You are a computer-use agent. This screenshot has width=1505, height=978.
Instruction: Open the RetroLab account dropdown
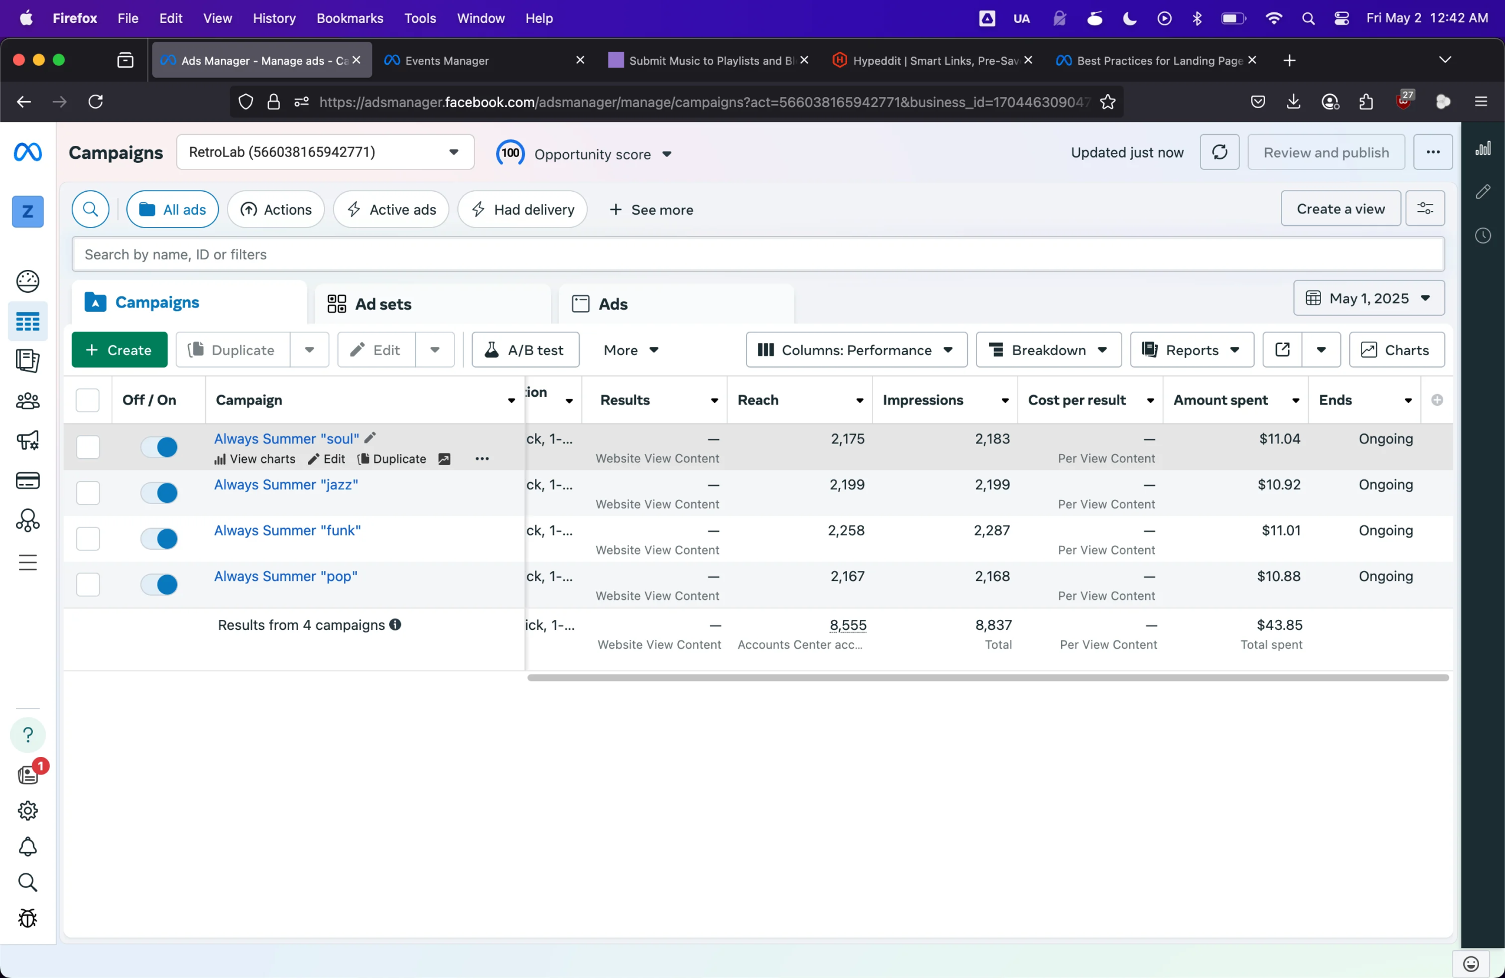click(x=325, y=152)
